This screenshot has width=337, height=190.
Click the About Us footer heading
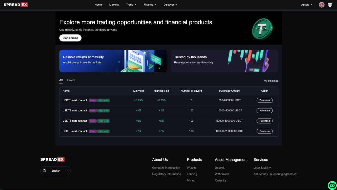160,160
